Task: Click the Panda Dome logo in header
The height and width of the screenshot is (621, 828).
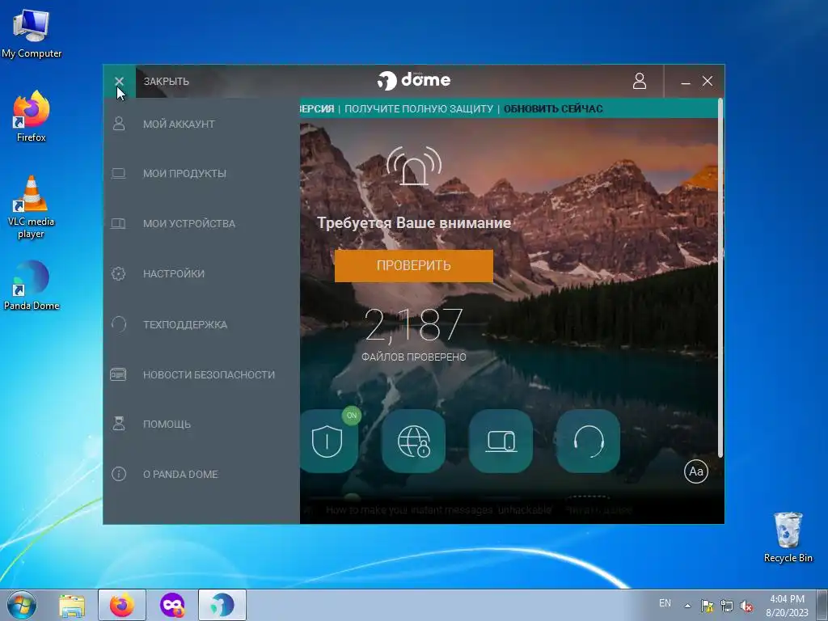Action: [414, 80]
